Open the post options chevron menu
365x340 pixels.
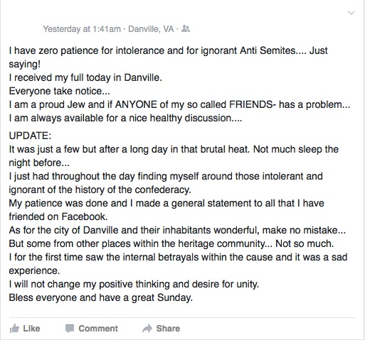tap(351, 13)
